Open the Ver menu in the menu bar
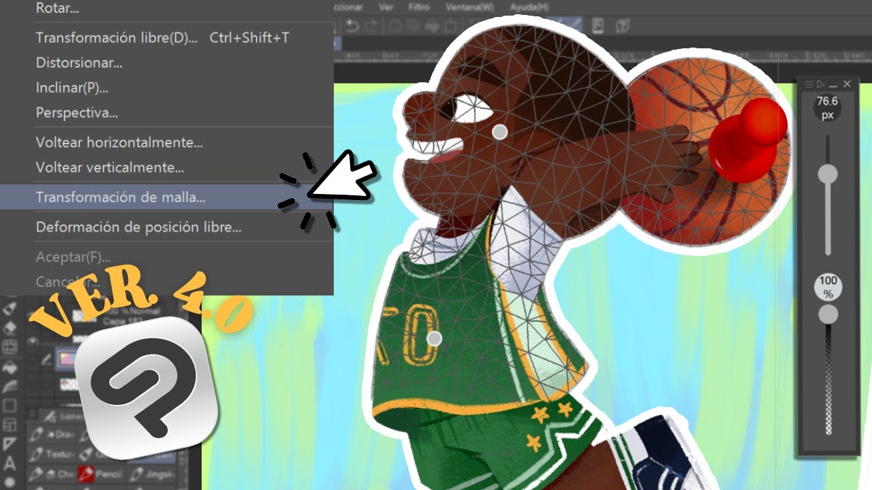 (x=386, y=7)
